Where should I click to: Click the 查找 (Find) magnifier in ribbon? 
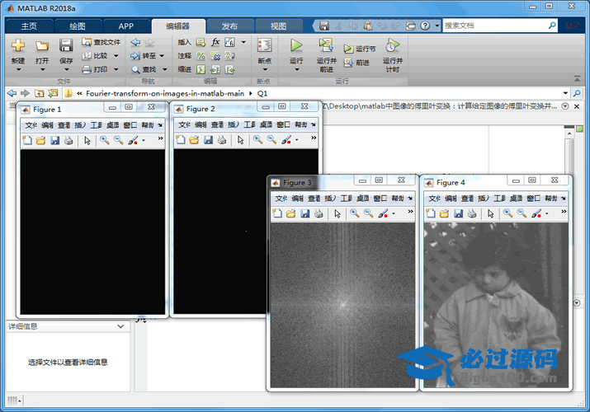(x=144, y=69)
